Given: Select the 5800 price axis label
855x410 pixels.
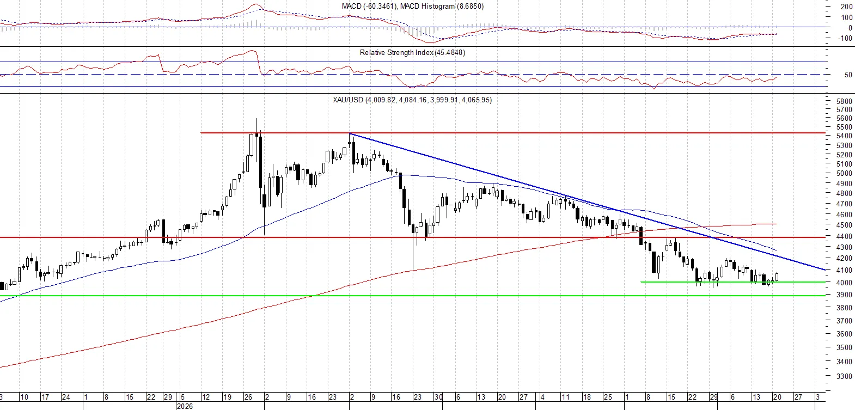Looking at the screenshot, I should (844, 102).
